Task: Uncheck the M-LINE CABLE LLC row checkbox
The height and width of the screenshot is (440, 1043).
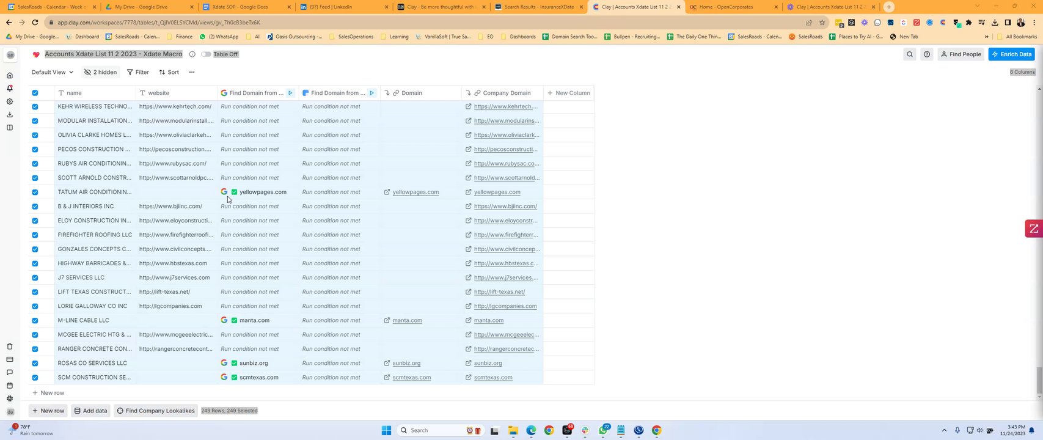Action: (35, 320)
